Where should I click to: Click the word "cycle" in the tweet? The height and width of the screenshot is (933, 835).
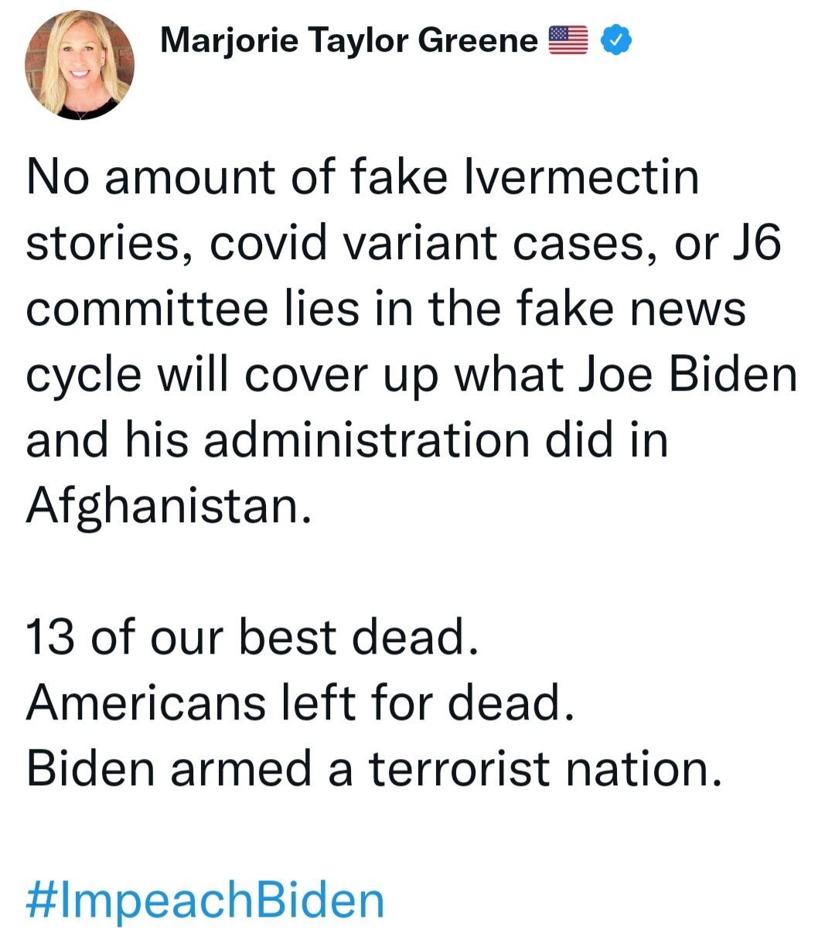point(83,374)
